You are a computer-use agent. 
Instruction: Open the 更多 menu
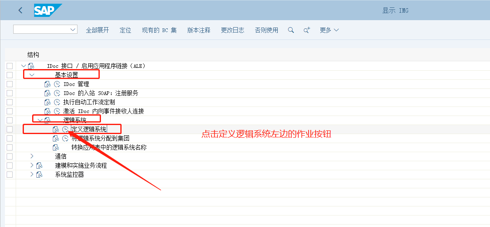(329, 30)
